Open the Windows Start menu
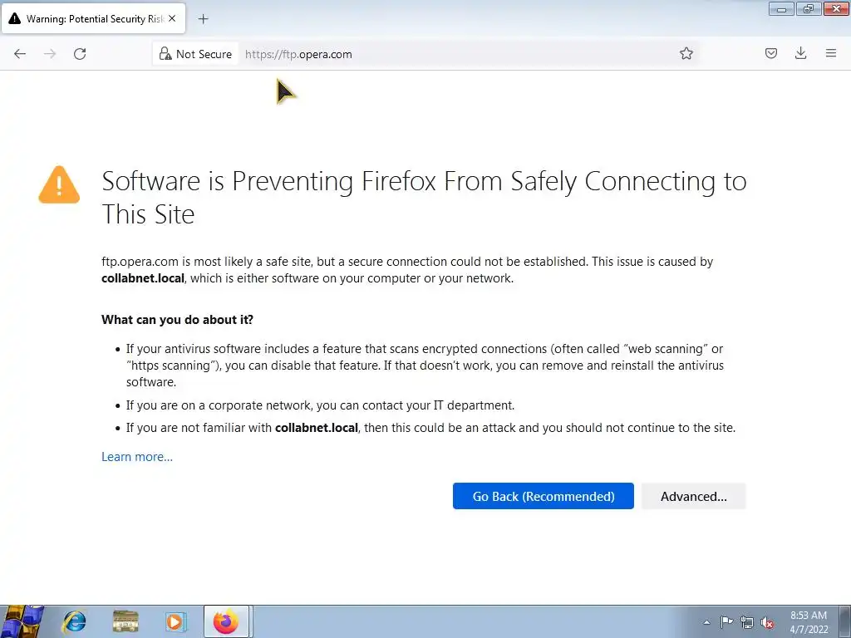Screen dimensions: 851x638 click(22, 621)
